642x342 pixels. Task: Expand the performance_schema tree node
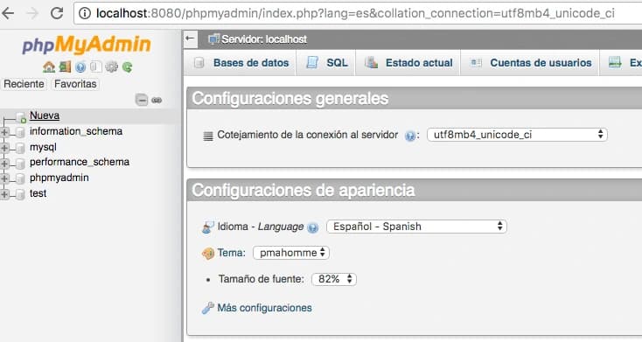(x=4, y=163)
